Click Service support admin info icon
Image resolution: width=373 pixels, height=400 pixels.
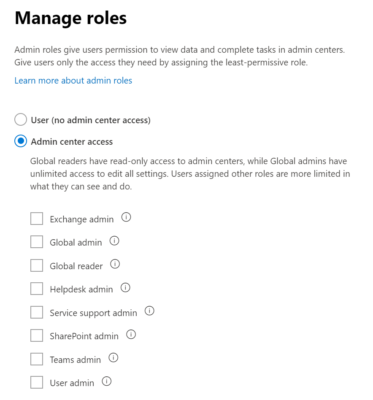point(149,311)
